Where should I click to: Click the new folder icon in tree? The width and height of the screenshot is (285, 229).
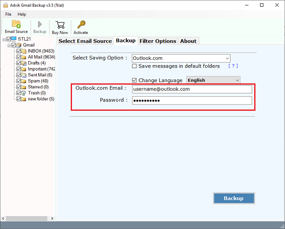pos(24,99)
